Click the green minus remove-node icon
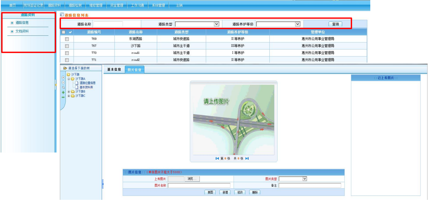The height and width of the screenshot is (202, 429). [x=63, y=97]
